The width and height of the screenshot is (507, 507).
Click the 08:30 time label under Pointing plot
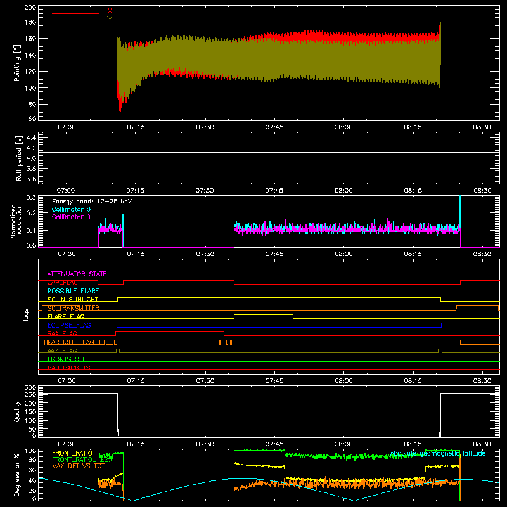coord(482,127)
